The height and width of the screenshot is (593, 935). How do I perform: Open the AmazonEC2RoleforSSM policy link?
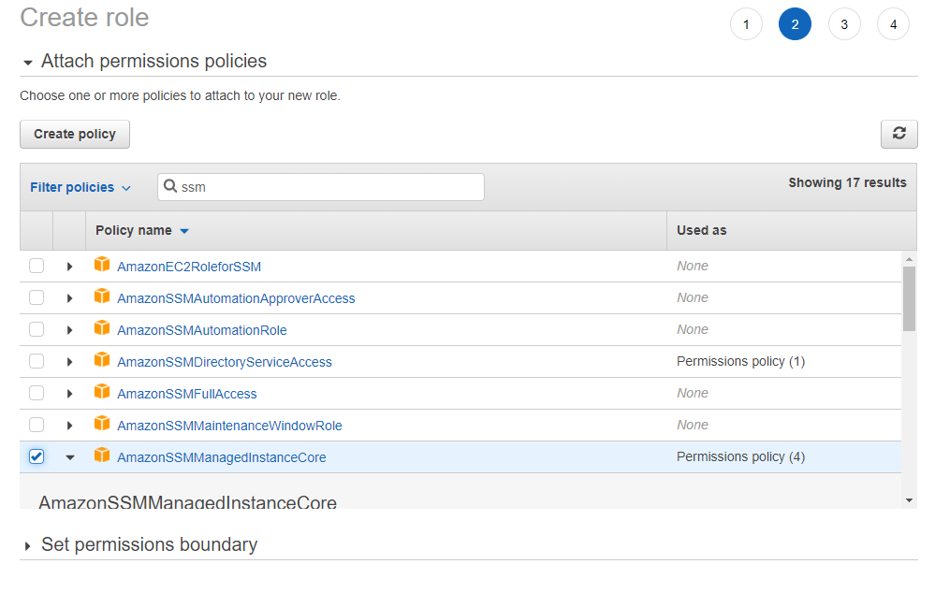(x=189, y=267)
